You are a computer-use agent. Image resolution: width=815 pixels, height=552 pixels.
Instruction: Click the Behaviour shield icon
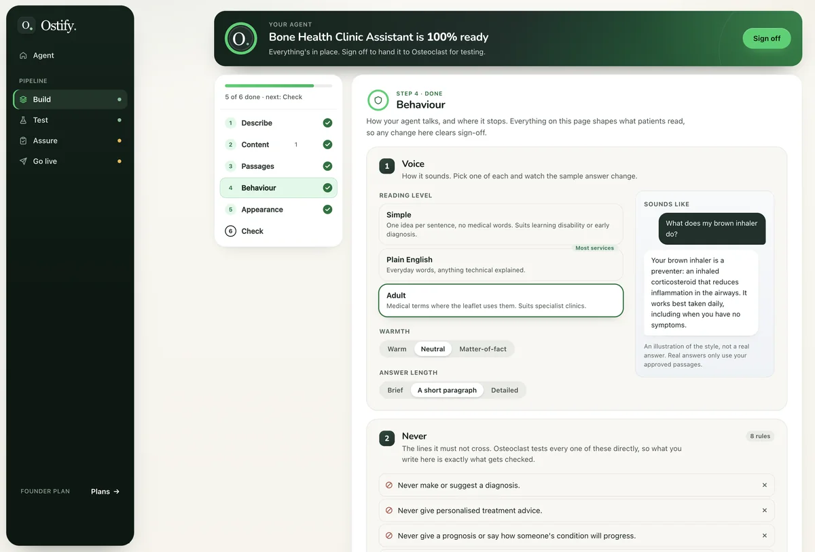pos(378,100)
